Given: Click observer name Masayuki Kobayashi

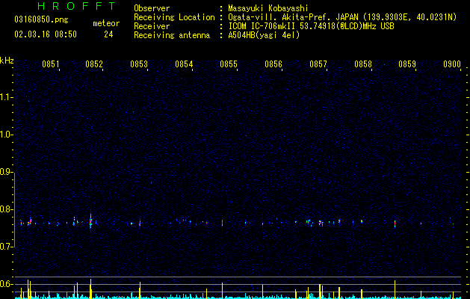Looking at the screenshot, I should click(x=268, y=8).
